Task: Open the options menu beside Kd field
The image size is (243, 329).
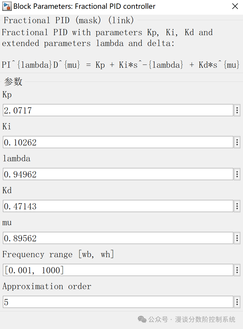Action: tap(237, 206)
